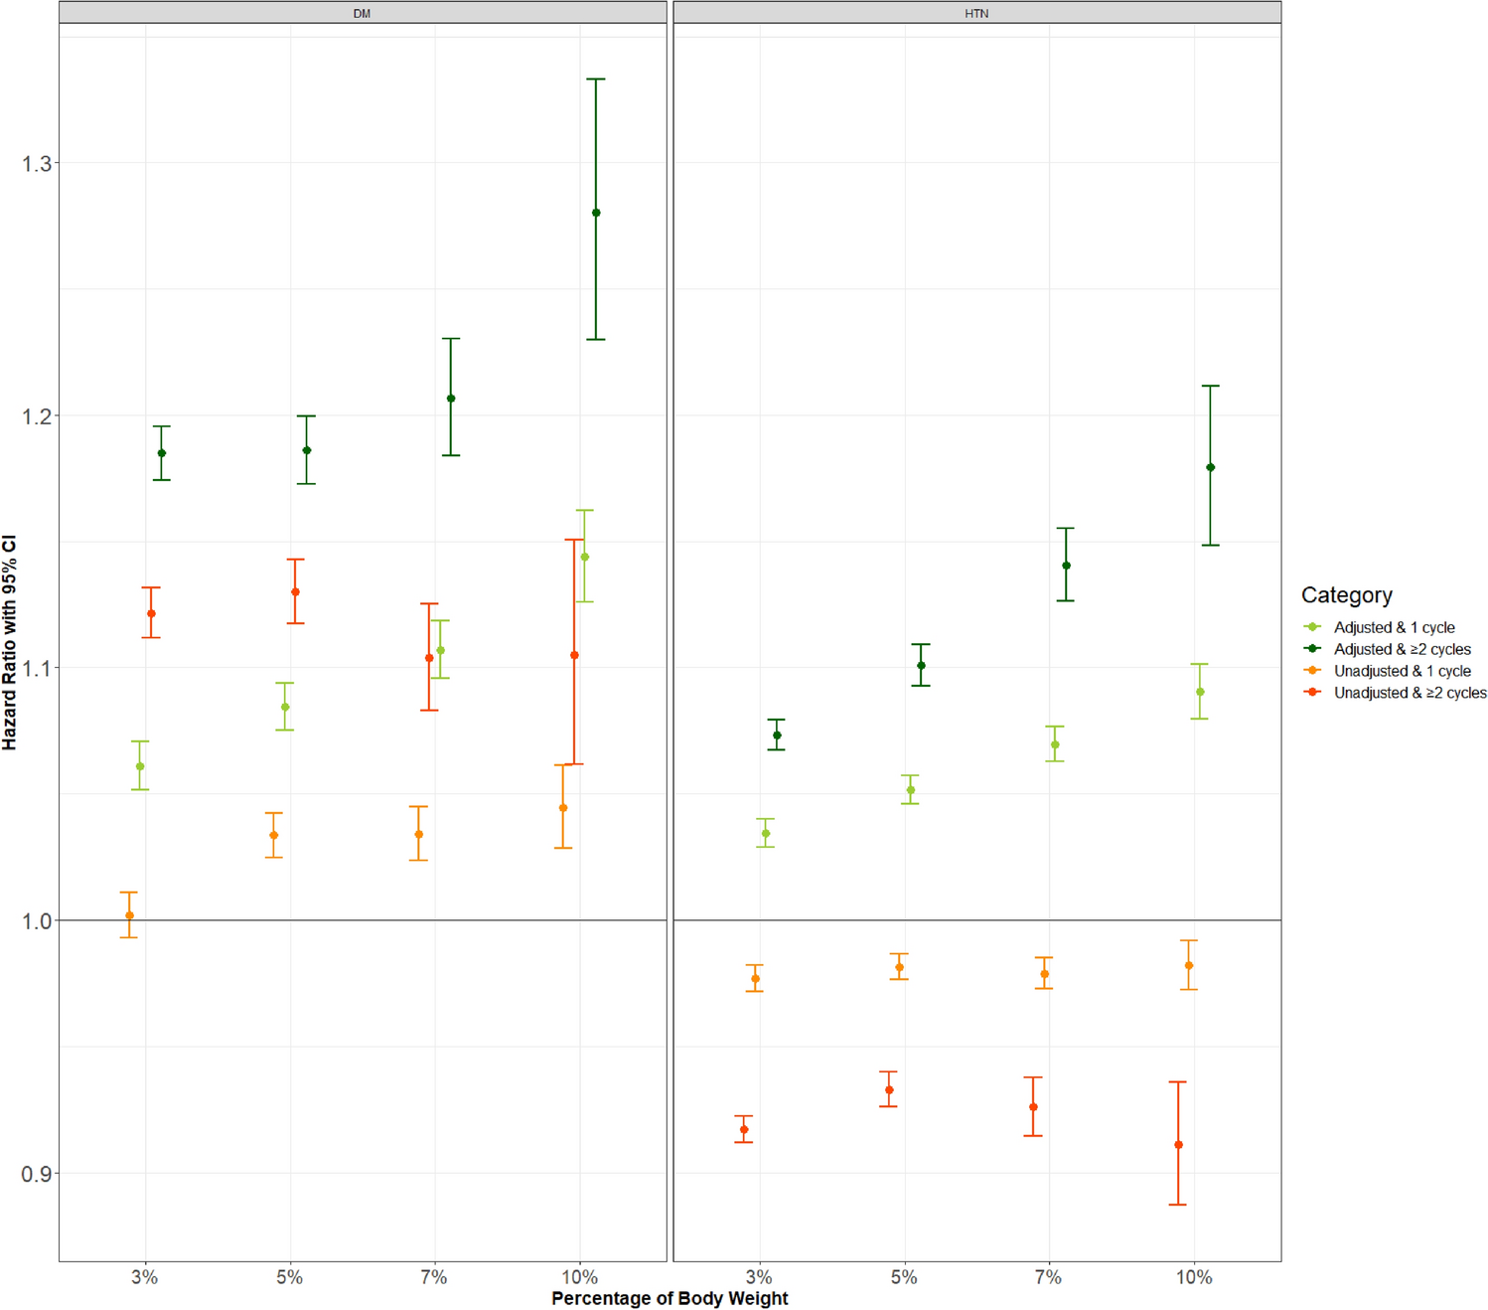
Task: Click the 3% x-axis label under DM panel
Action: (x=145, y=1277)
